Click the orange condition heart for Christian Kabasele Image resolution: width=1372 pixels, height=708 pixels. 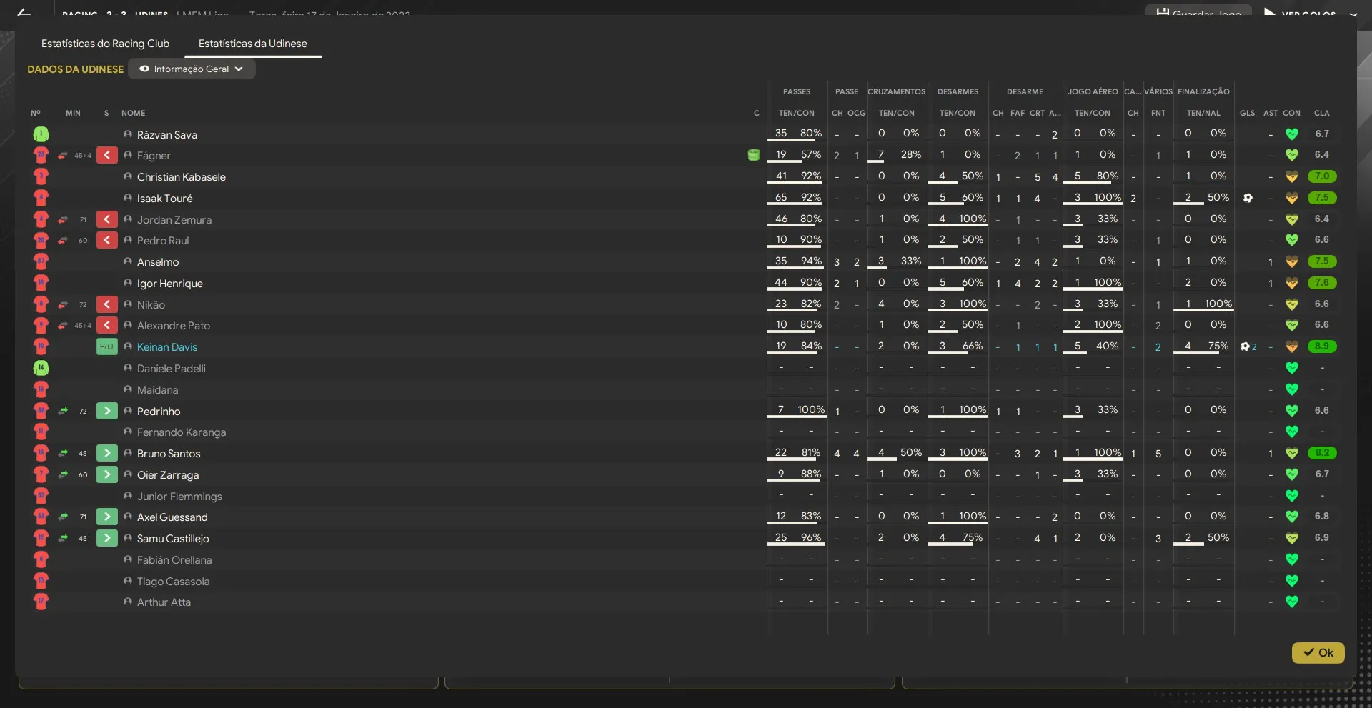coord(1292,176)
